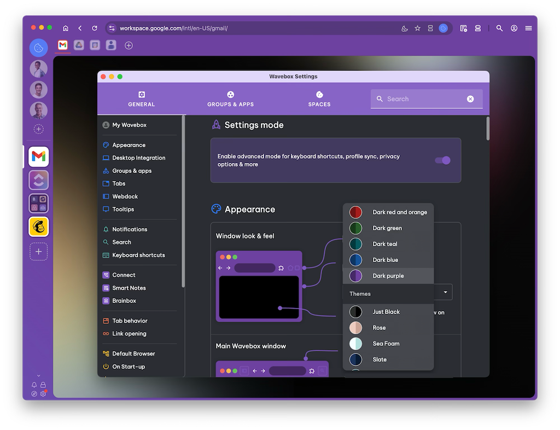The image size is (560, 430).
Task: Choose Dark purple color option
Action: [x=388, y=276]
